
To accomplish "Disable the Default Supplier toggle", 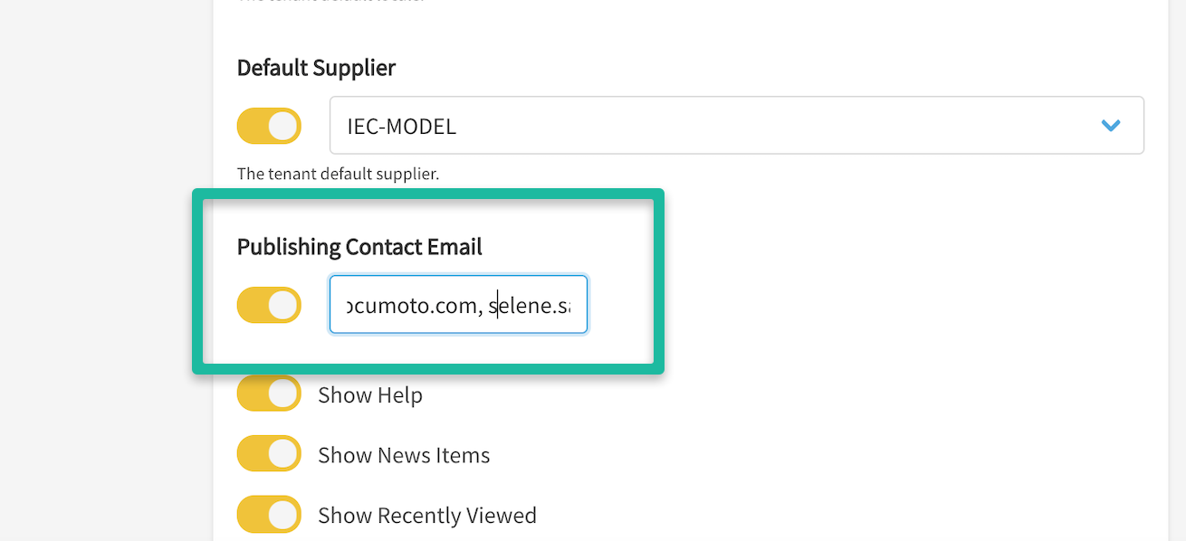I will [269, 126].
